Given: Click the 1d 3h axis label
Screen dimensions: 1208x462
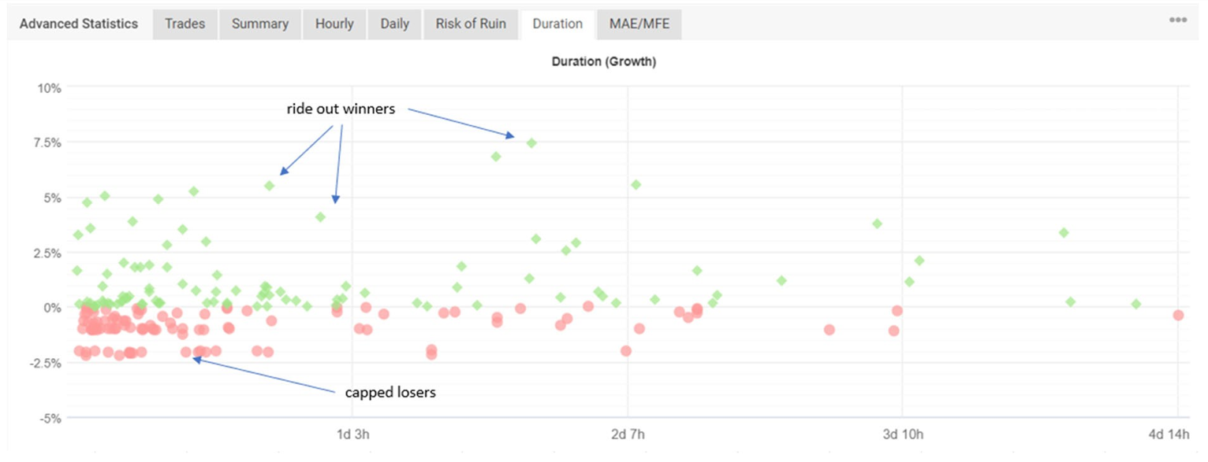Looking at the screenshot, I should point(354,434).
